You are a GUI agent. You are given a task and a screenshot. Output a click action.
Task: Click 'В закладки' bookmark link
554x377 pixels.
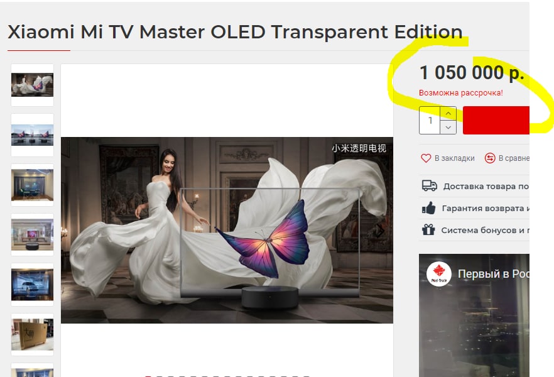point(454,158)
